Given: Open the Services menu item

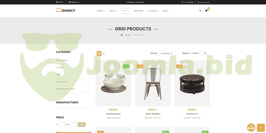Looking at the screenshot, I should click(139, 11).
